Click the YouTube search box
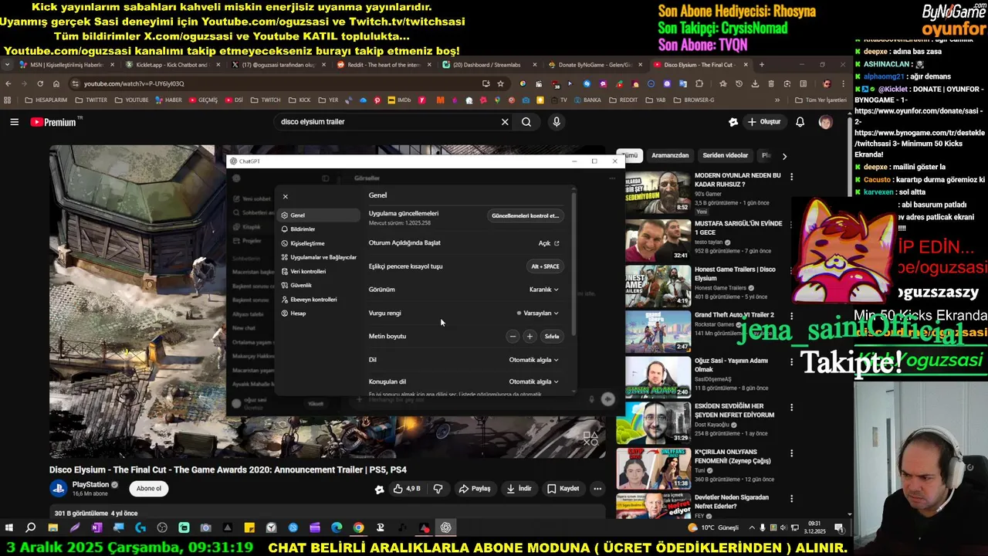Viewport: 988px width, 556px height. (386, 122)
